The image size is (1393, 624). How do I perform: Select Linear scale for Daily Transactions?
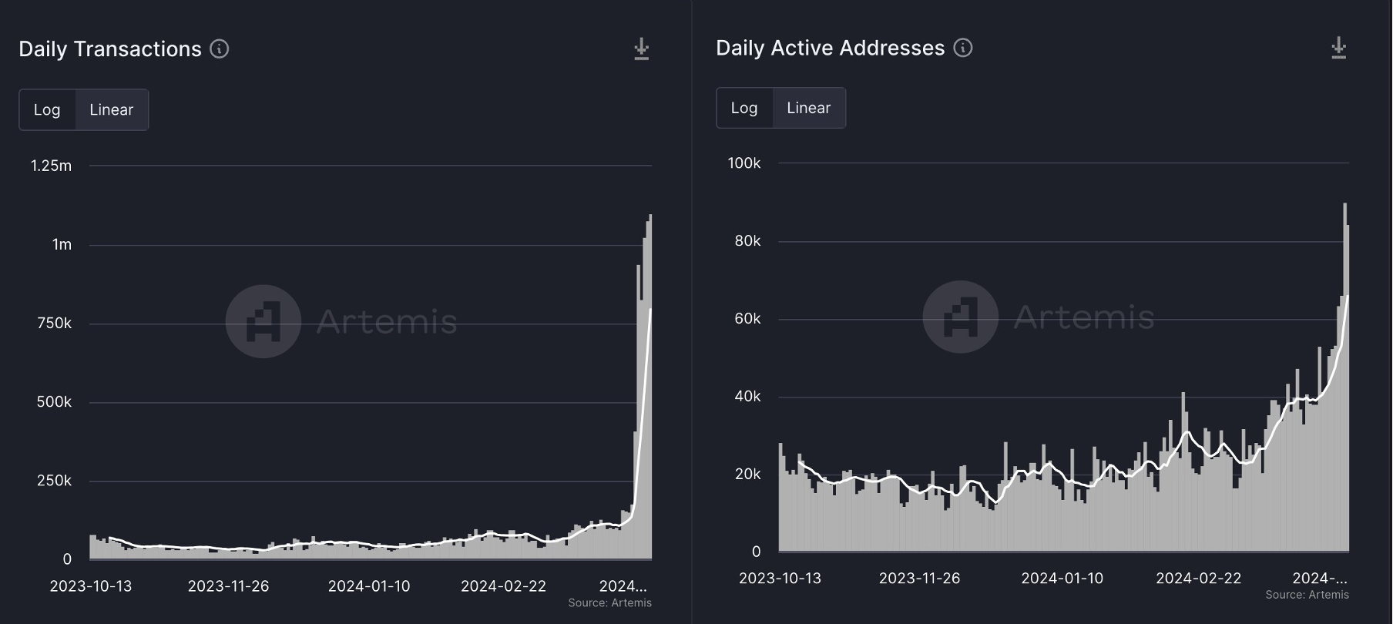click(112, 109)
